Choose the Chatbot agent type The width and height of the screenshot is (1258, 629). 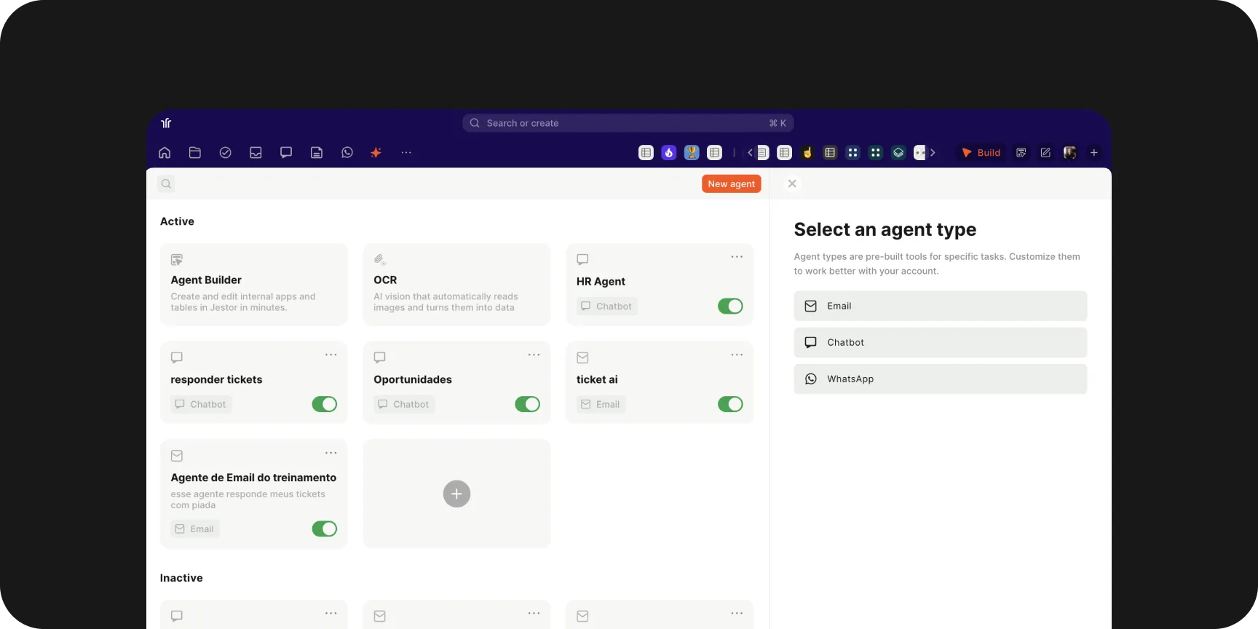coord(940,342)
